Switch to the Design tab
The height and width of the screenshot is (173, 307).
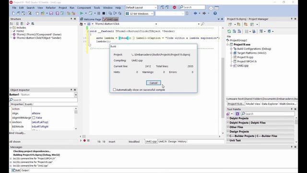(x=172, y=141)
